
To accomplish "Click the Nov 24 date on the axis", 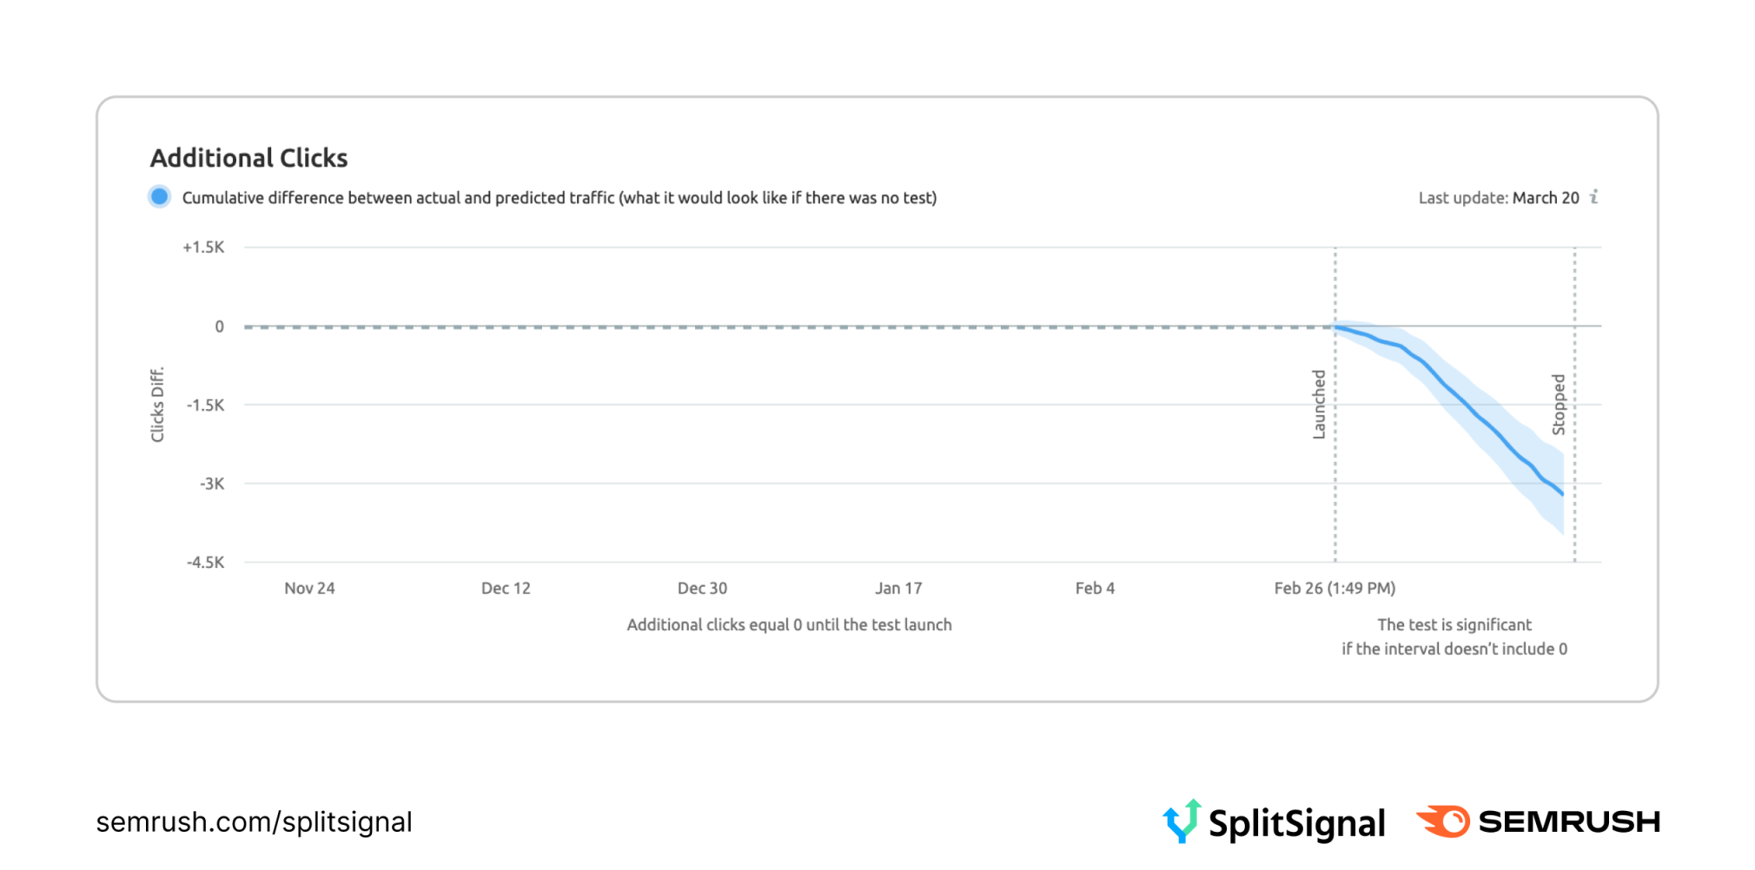I will pyautogui.click(x=309, y=588).
